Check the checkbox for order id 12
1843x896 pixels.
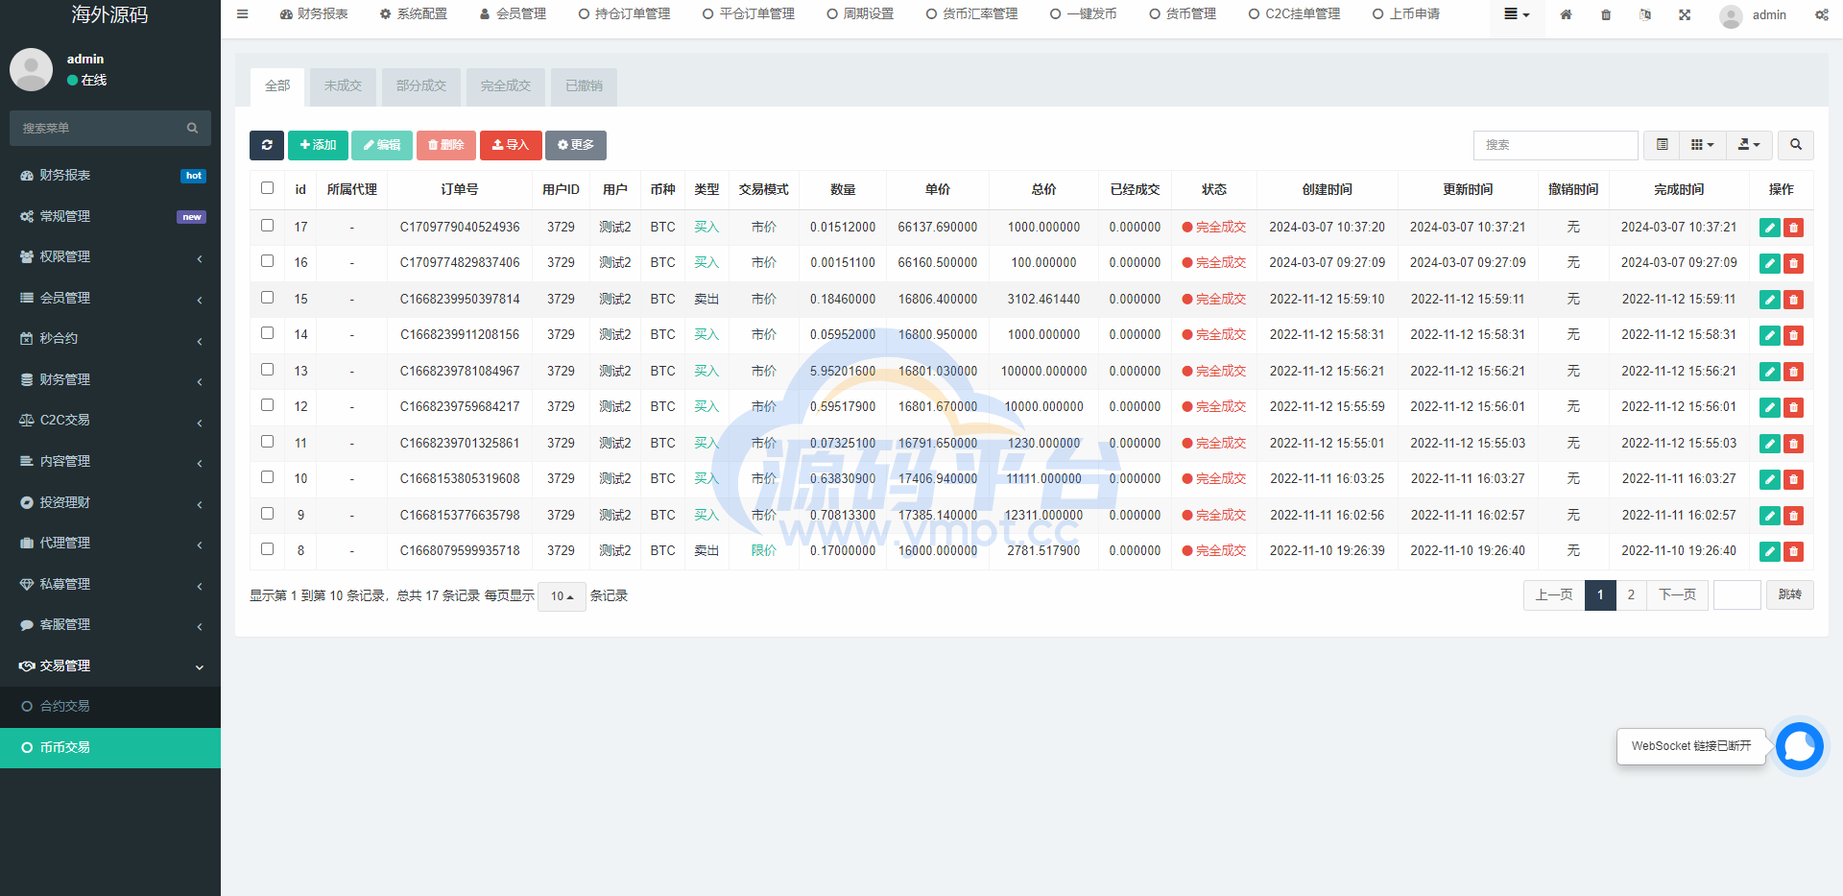coord(267,405)
